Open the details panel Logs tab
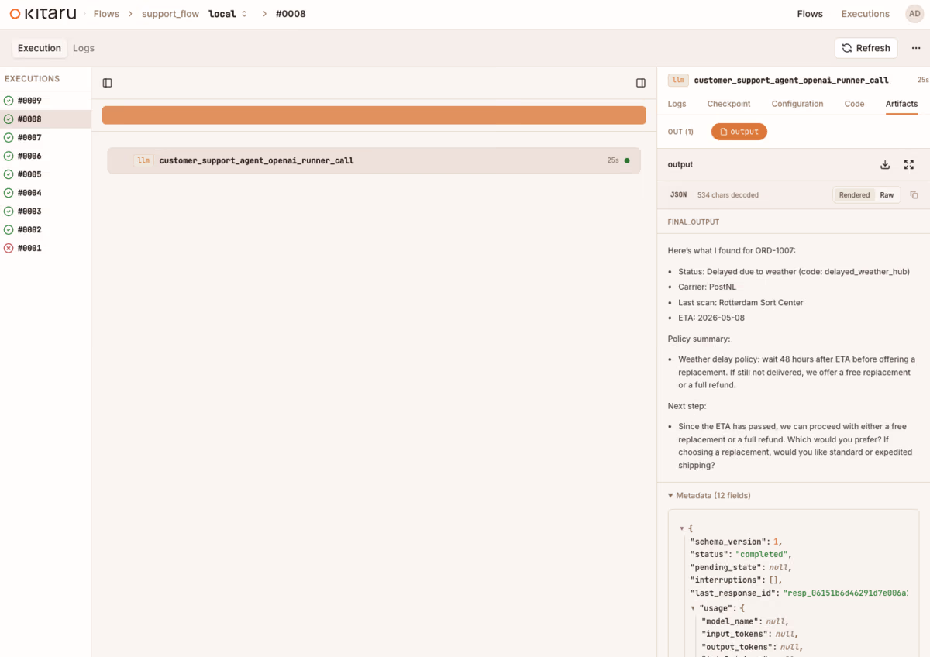 coord(677,104)
